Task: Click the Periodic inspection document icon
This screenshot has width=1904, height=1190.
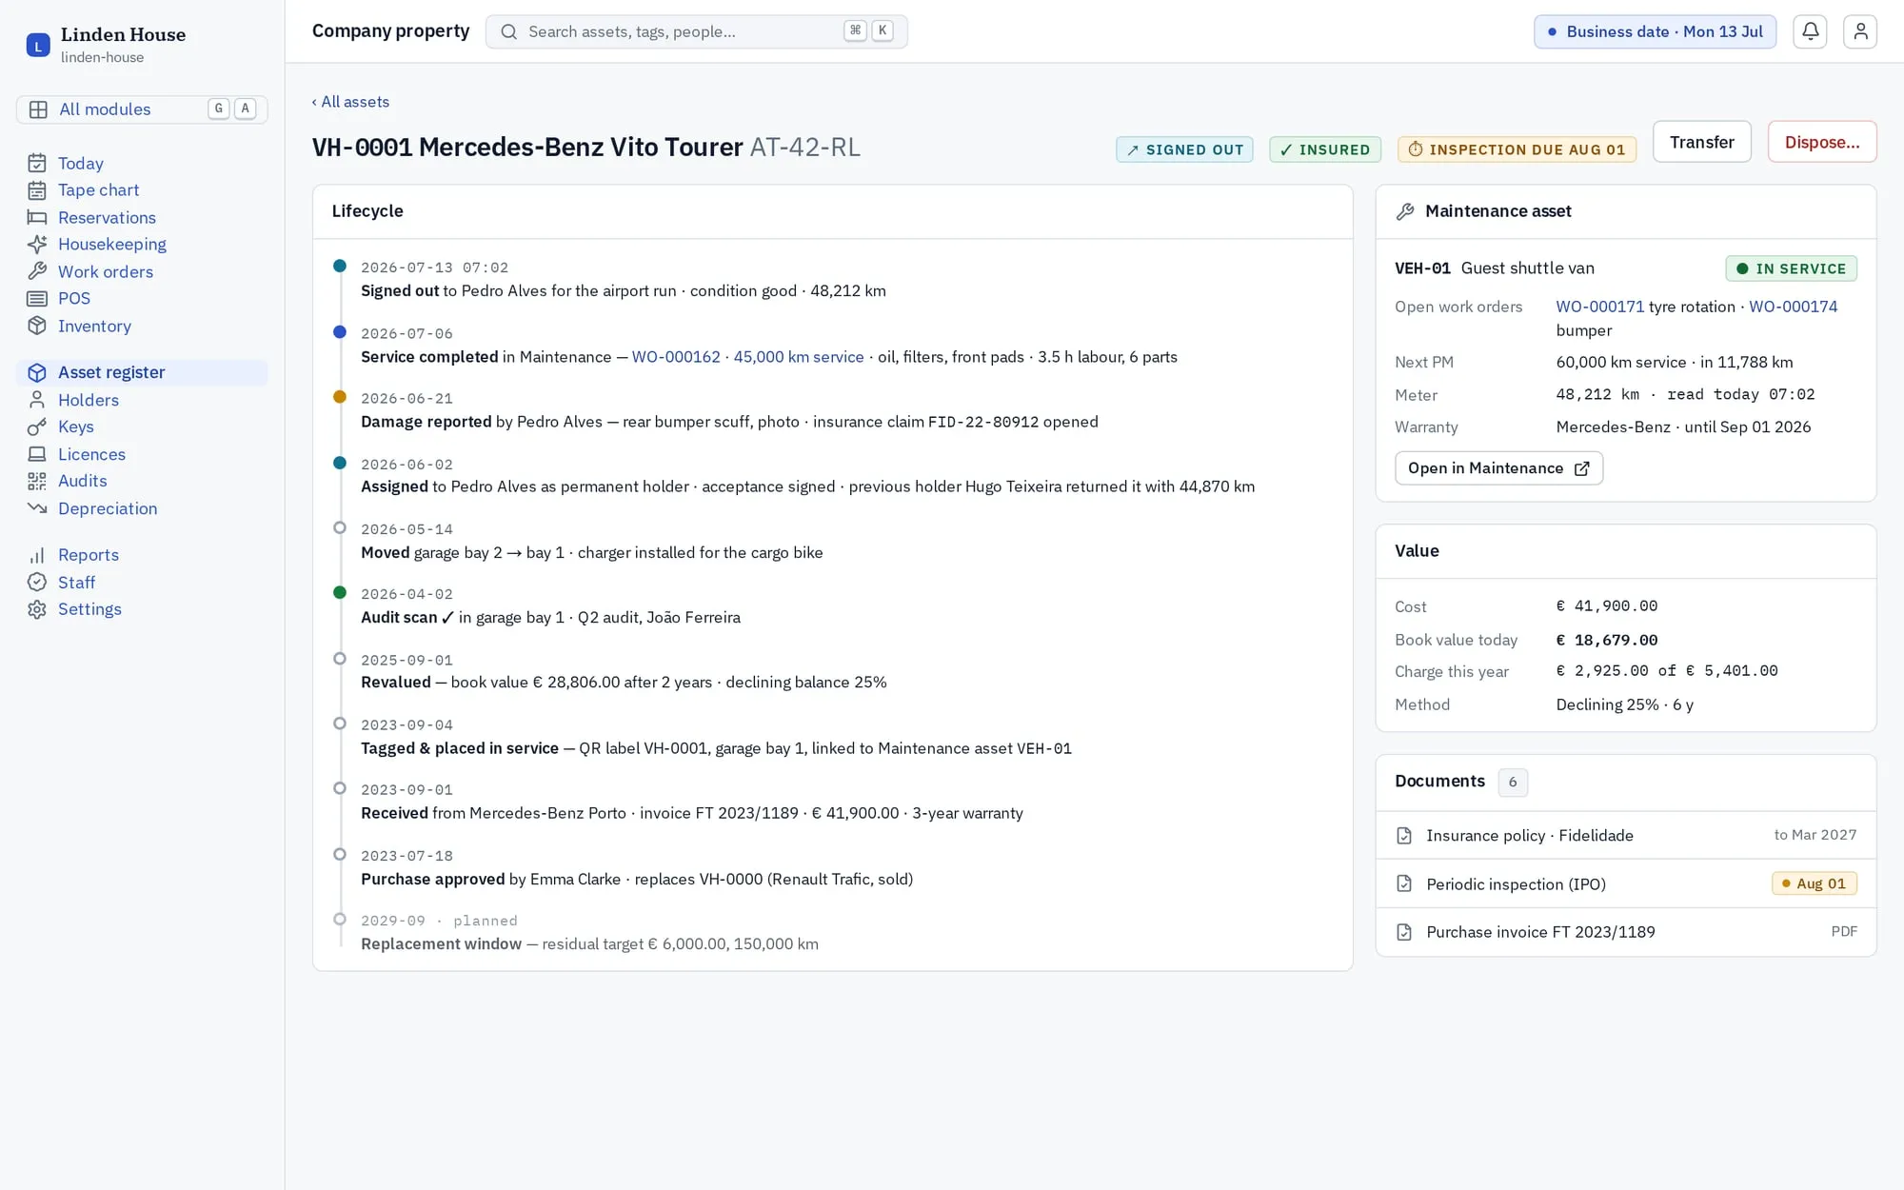Action: pos(1404,883)
